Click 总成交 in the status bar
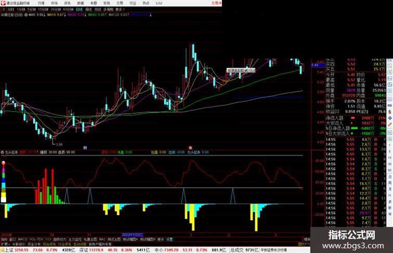 [237, 250]
